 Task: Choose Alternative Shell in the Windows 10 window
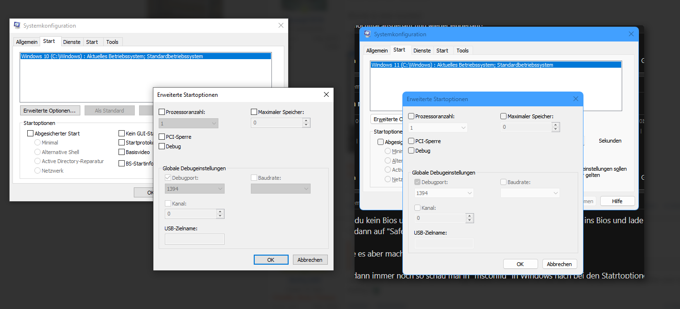tap(38, 152)
